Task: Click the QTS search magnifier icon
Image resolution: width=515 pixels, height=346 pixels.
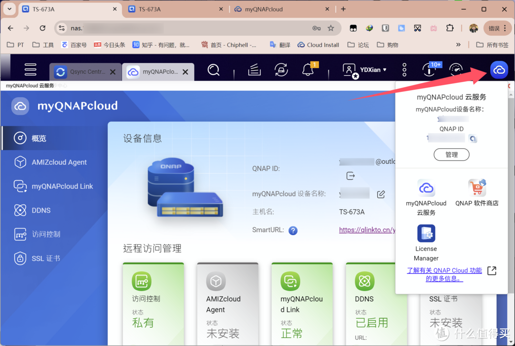Action: coord(214,70)
